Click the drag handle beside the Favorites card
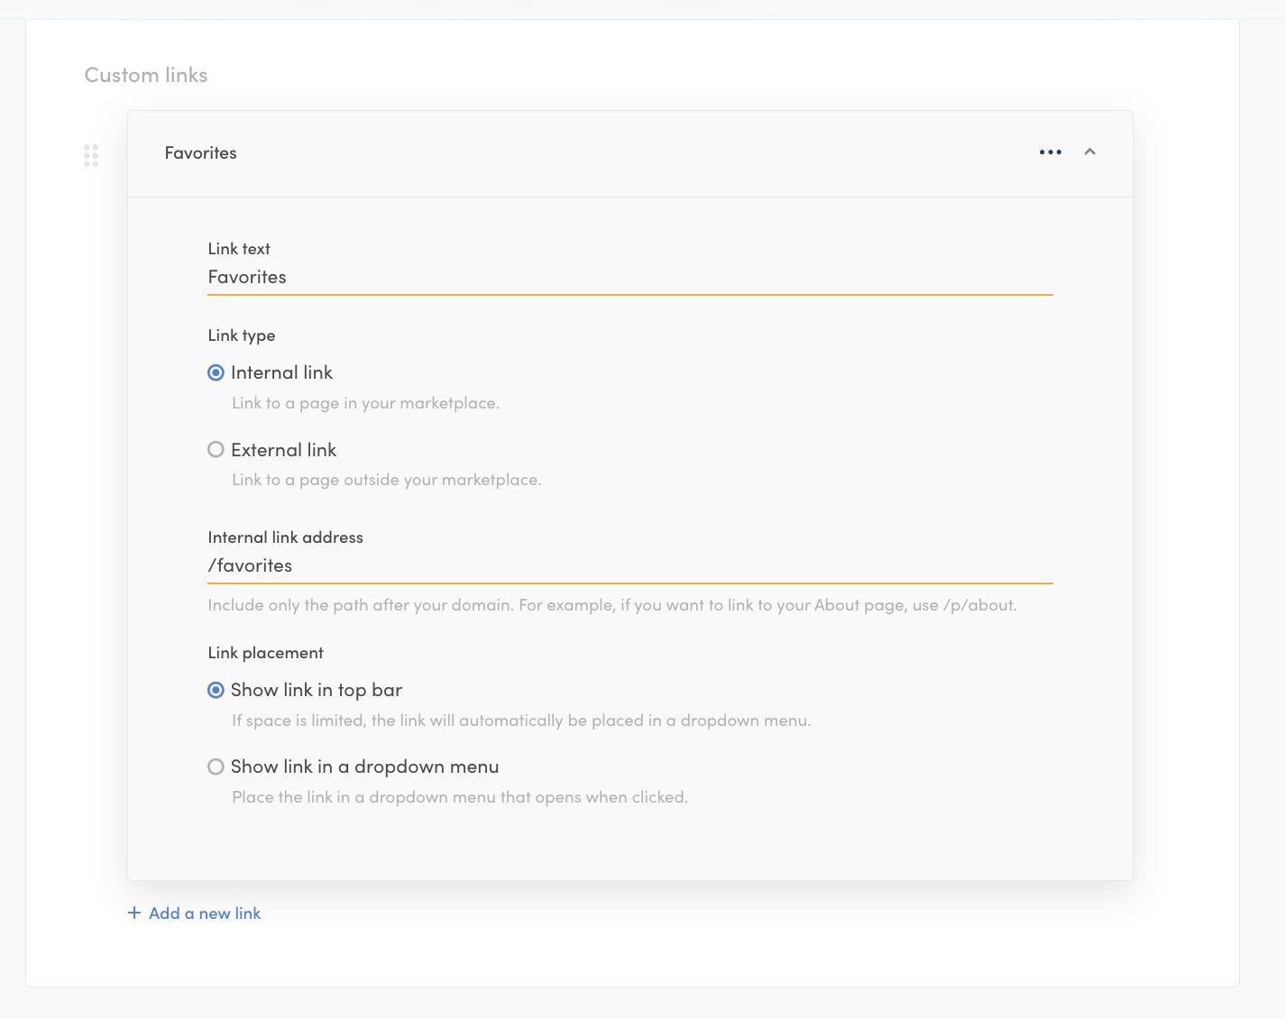The height and width of the screenshot is (1019, 1286). pos(90,155)
